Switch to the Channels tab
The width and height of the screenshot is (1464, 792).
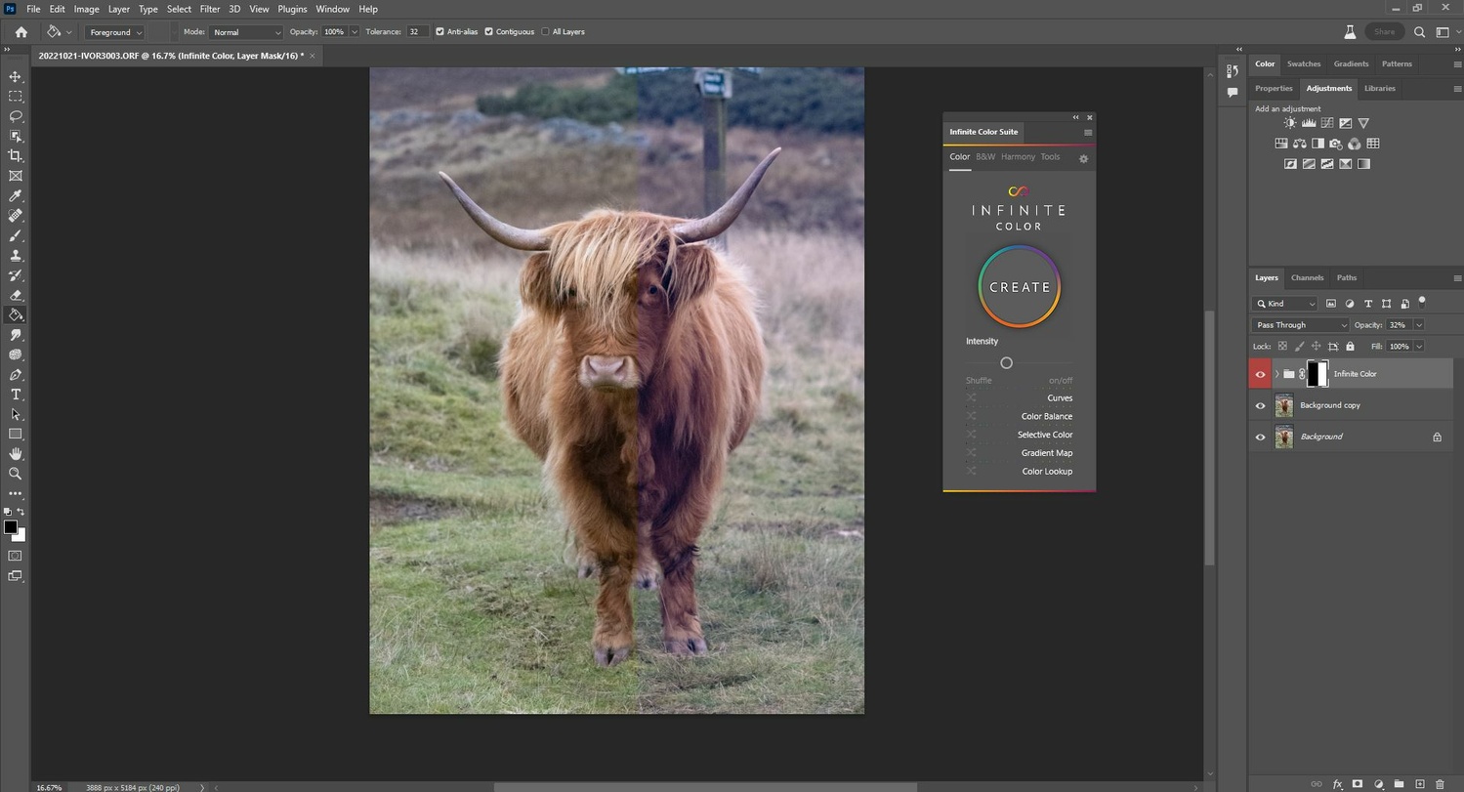click(1306, 277)
